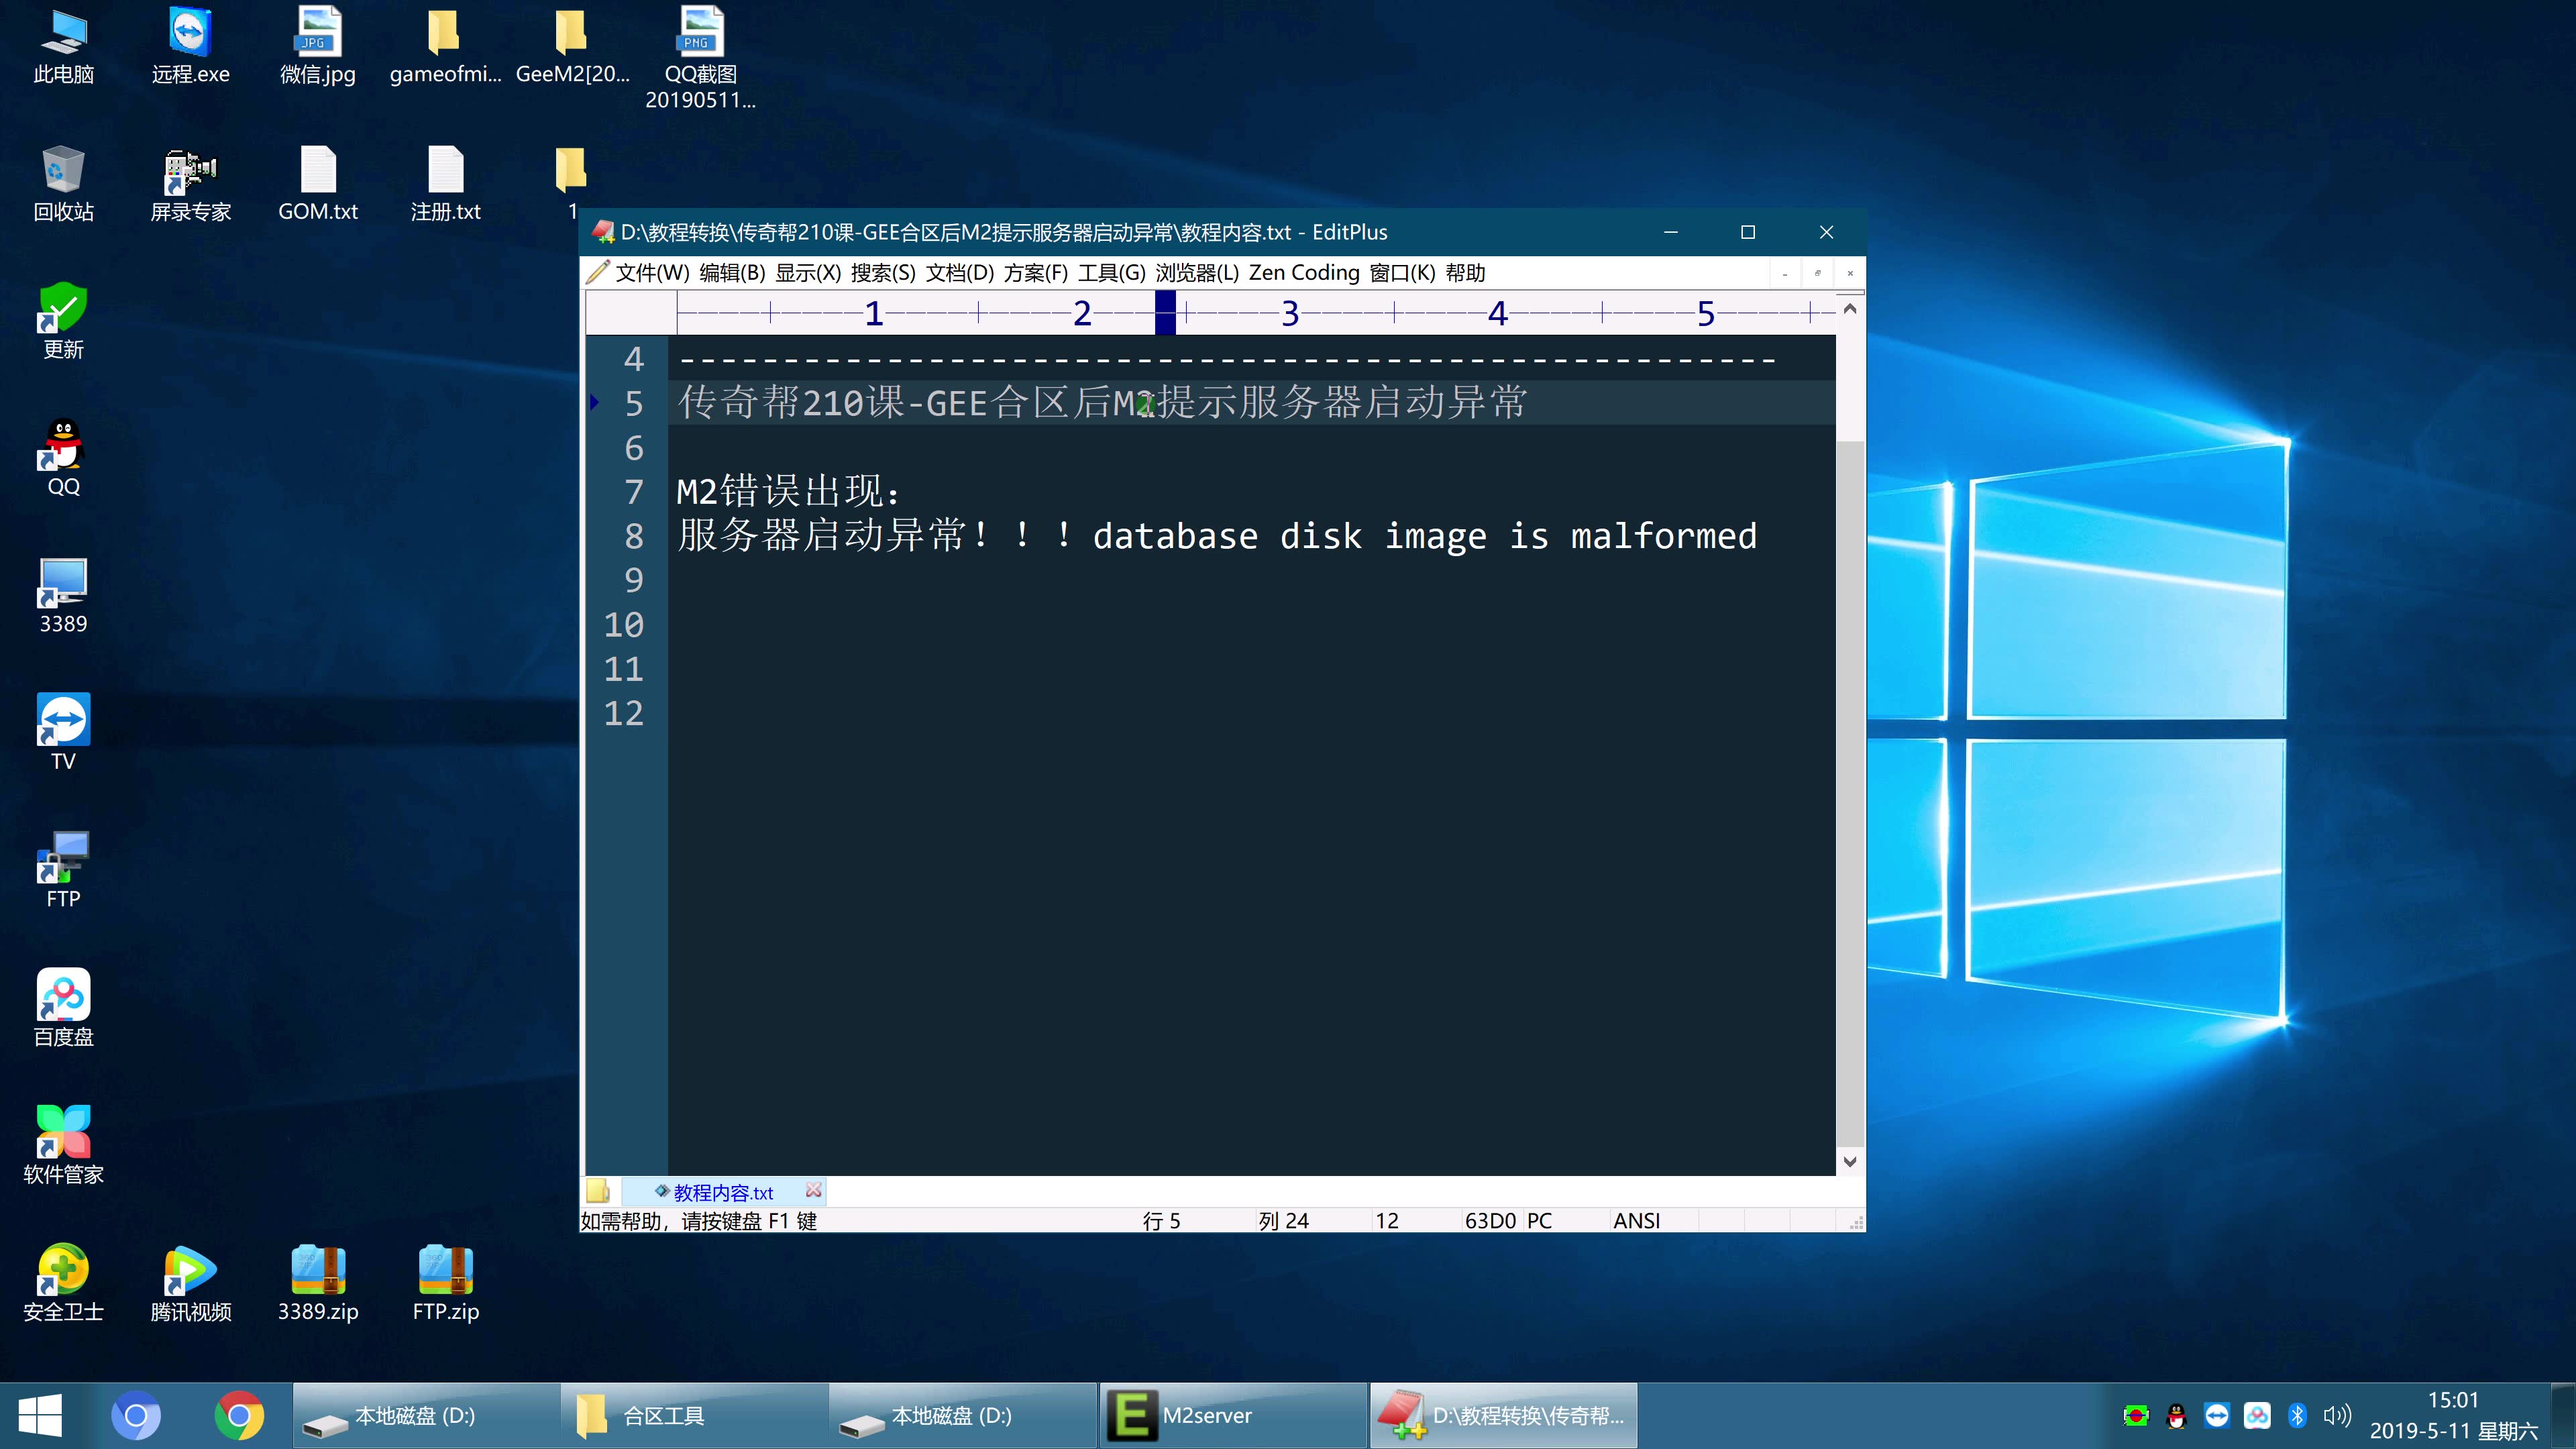2576x1449 pixels.
Task: Open 远程.exe desktop icon
Action: point(190,46)
